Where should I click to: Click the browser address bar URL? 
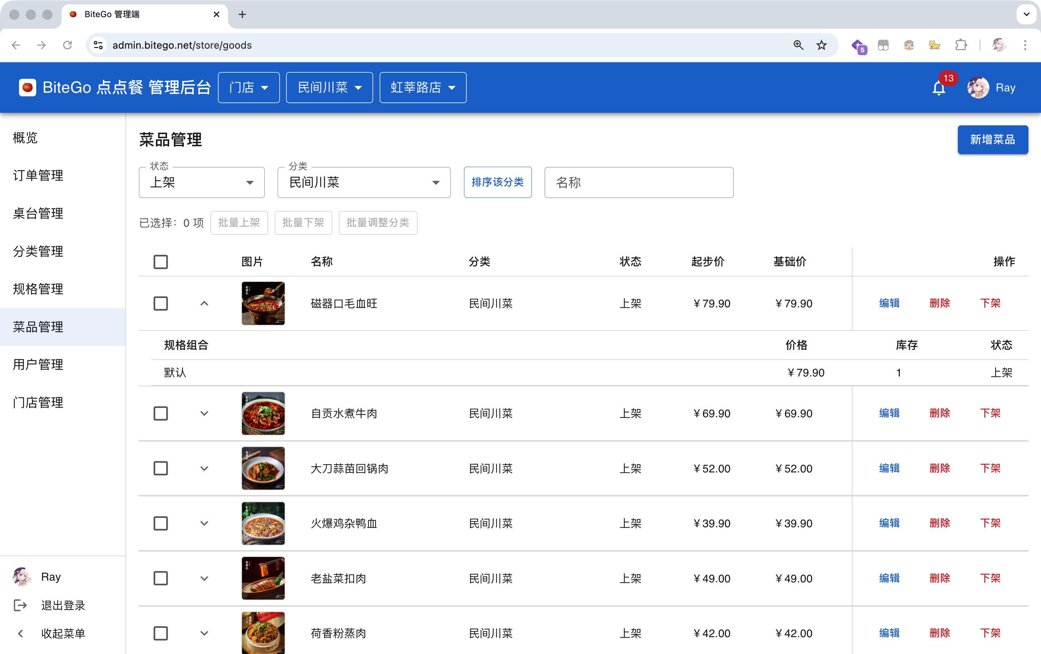point(182,45)
